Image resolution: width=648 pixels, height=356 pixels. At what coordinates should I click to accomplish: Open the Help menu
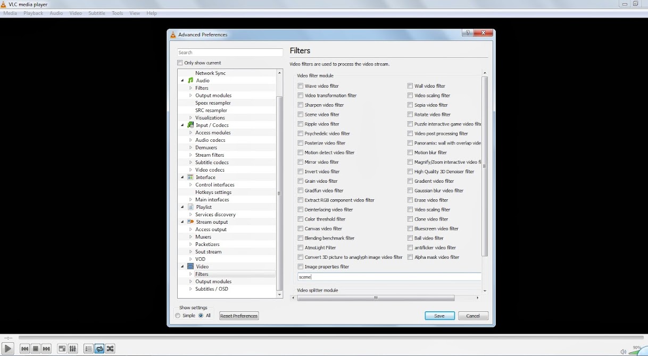(152, 13)
